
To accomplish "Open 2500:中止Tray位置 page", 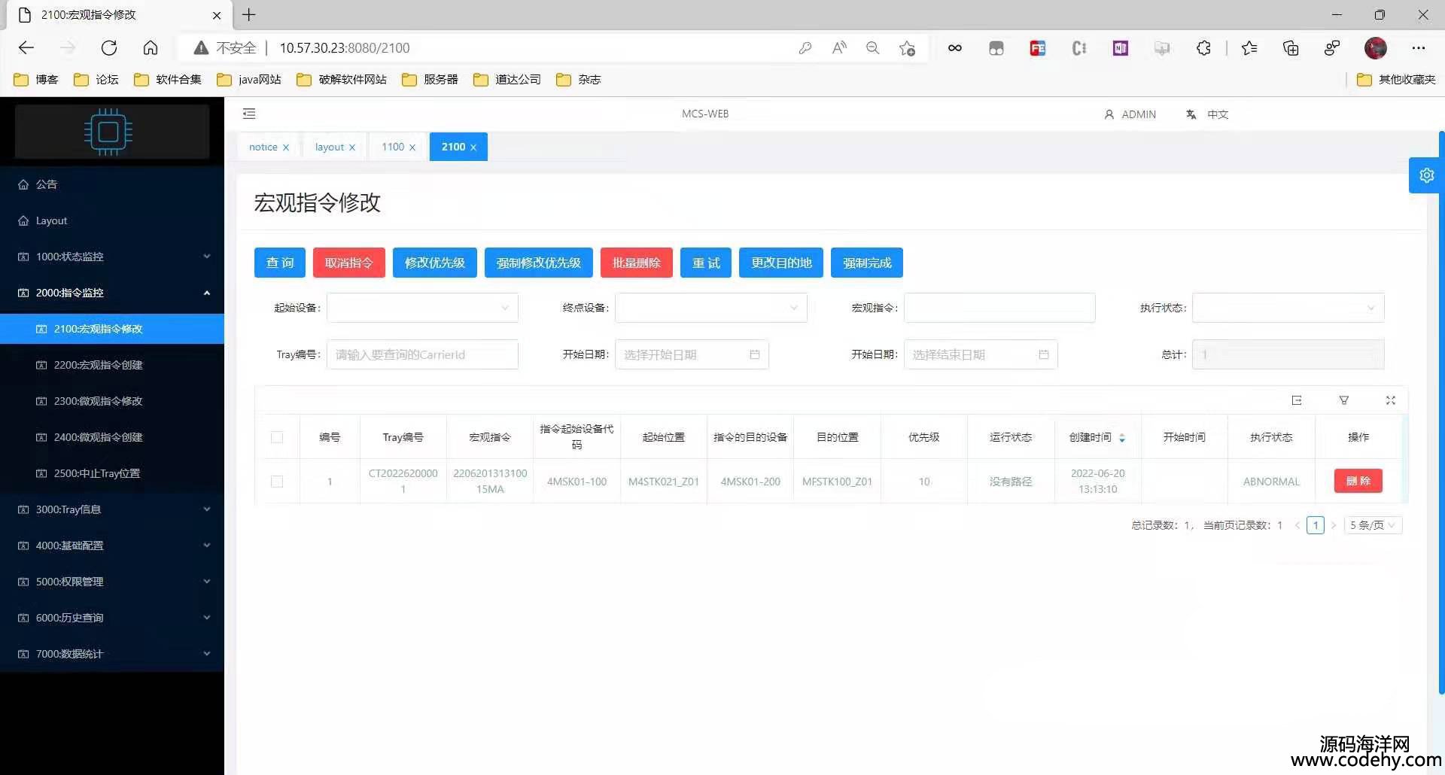I will (112, 473).
